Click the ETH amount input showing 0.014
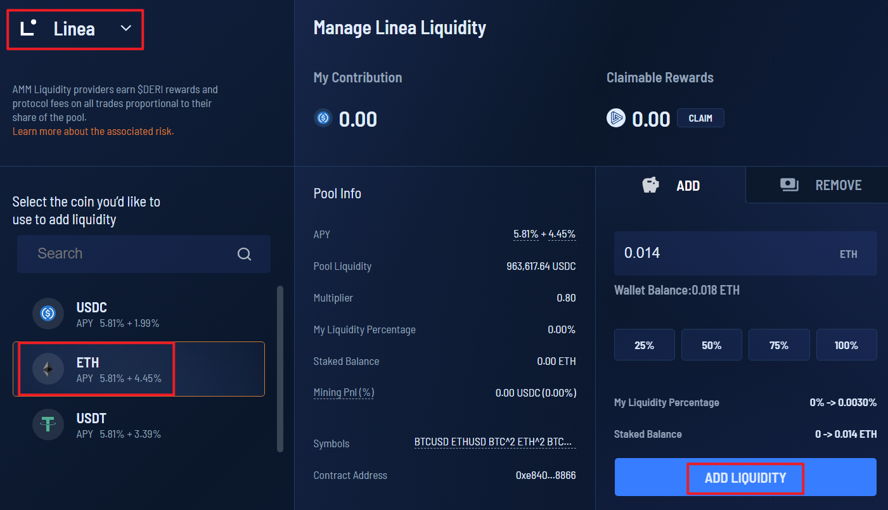This screenshot has height=510, width=888. point(745,253)
